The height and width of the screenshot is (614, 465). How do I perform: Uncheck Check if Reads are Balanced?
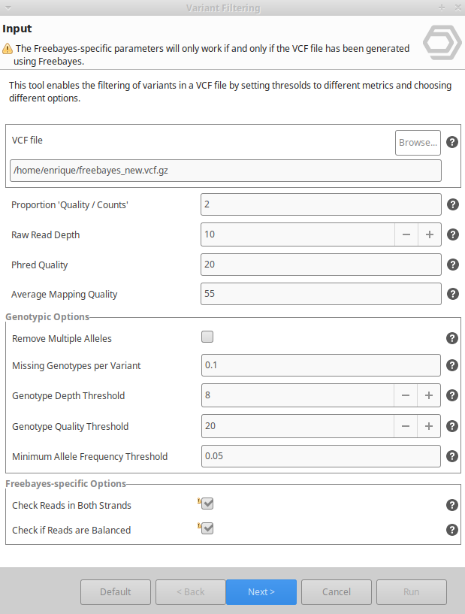tap(207, 529)
